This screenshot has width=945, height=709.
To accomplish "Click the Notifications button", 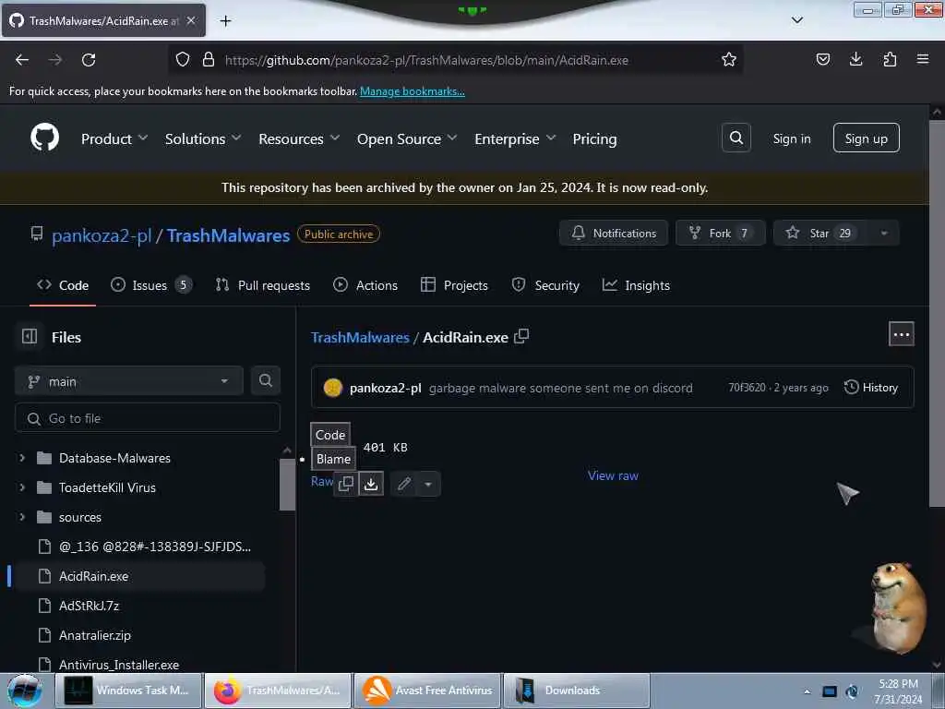I will point(614,234).
